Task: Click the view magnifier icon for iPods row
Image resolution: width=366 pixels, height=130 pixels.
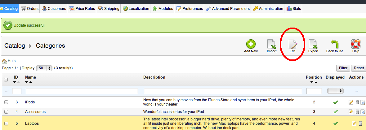Action: coord(363,102)
